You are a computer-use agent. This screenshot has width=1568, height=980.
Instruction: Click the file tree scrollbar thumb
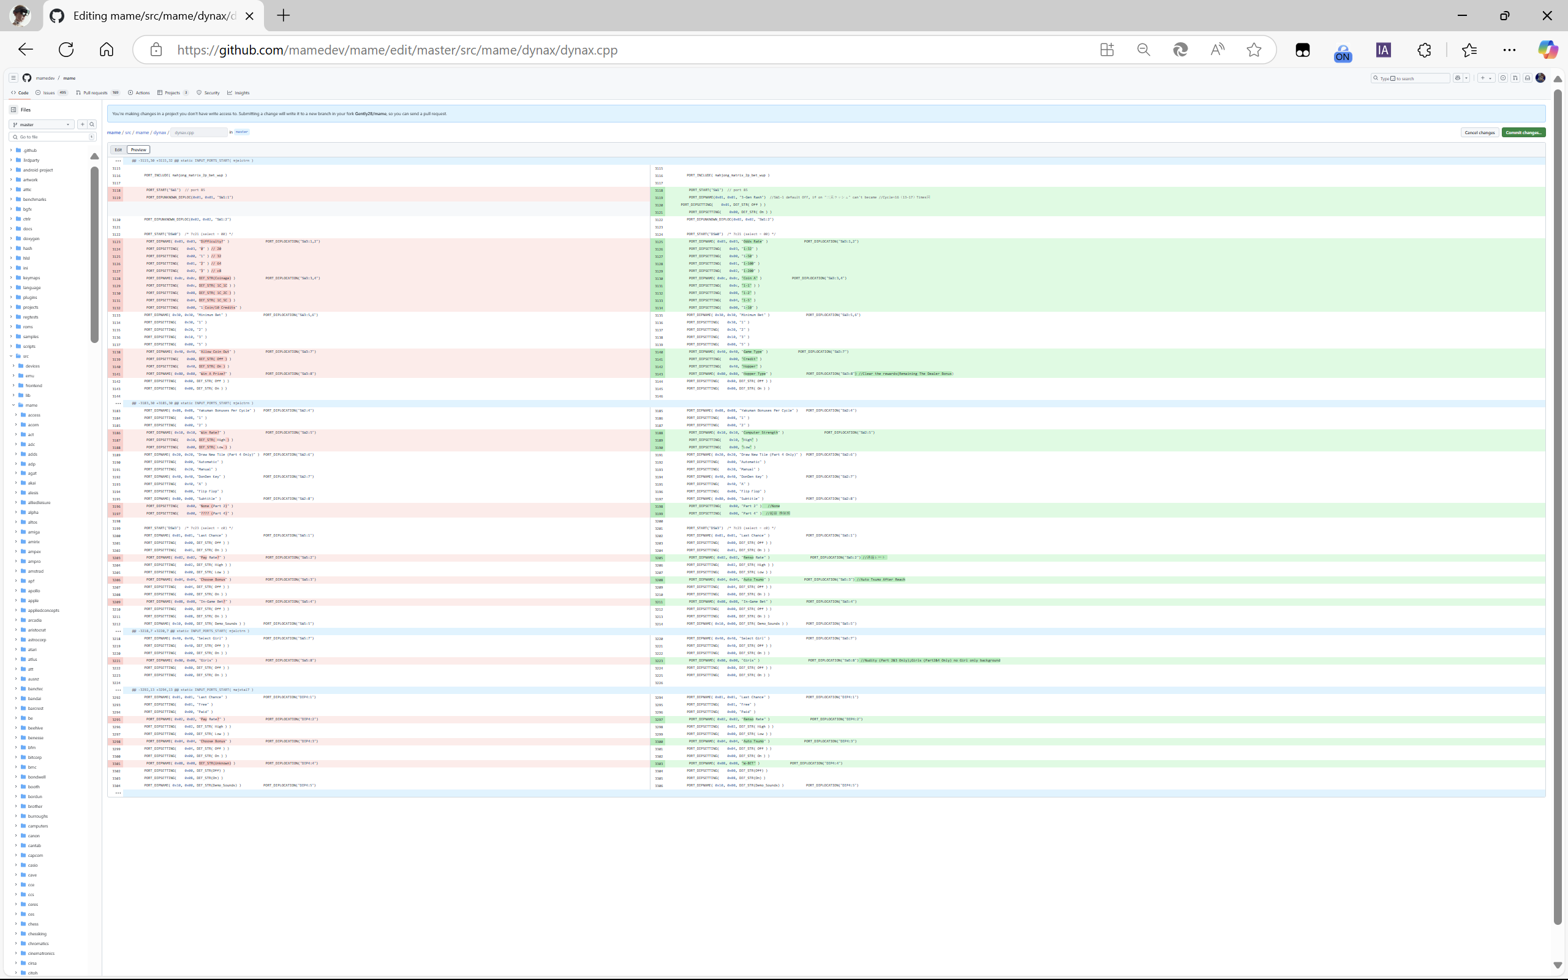click(x=94, y=254)
